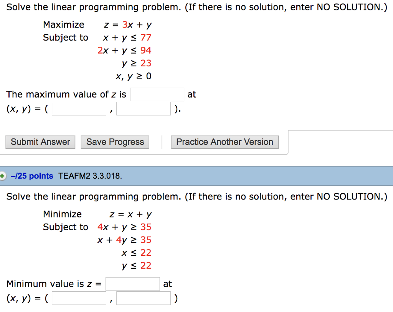Click the Save Progress button
This screenshot has width=393, height=312.
(115, 142)
